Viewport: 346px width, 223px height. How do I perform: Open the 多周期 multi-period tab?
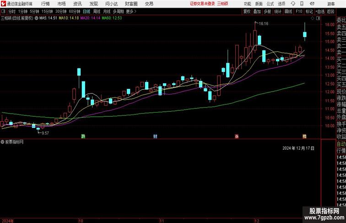(x=119, y=11)
